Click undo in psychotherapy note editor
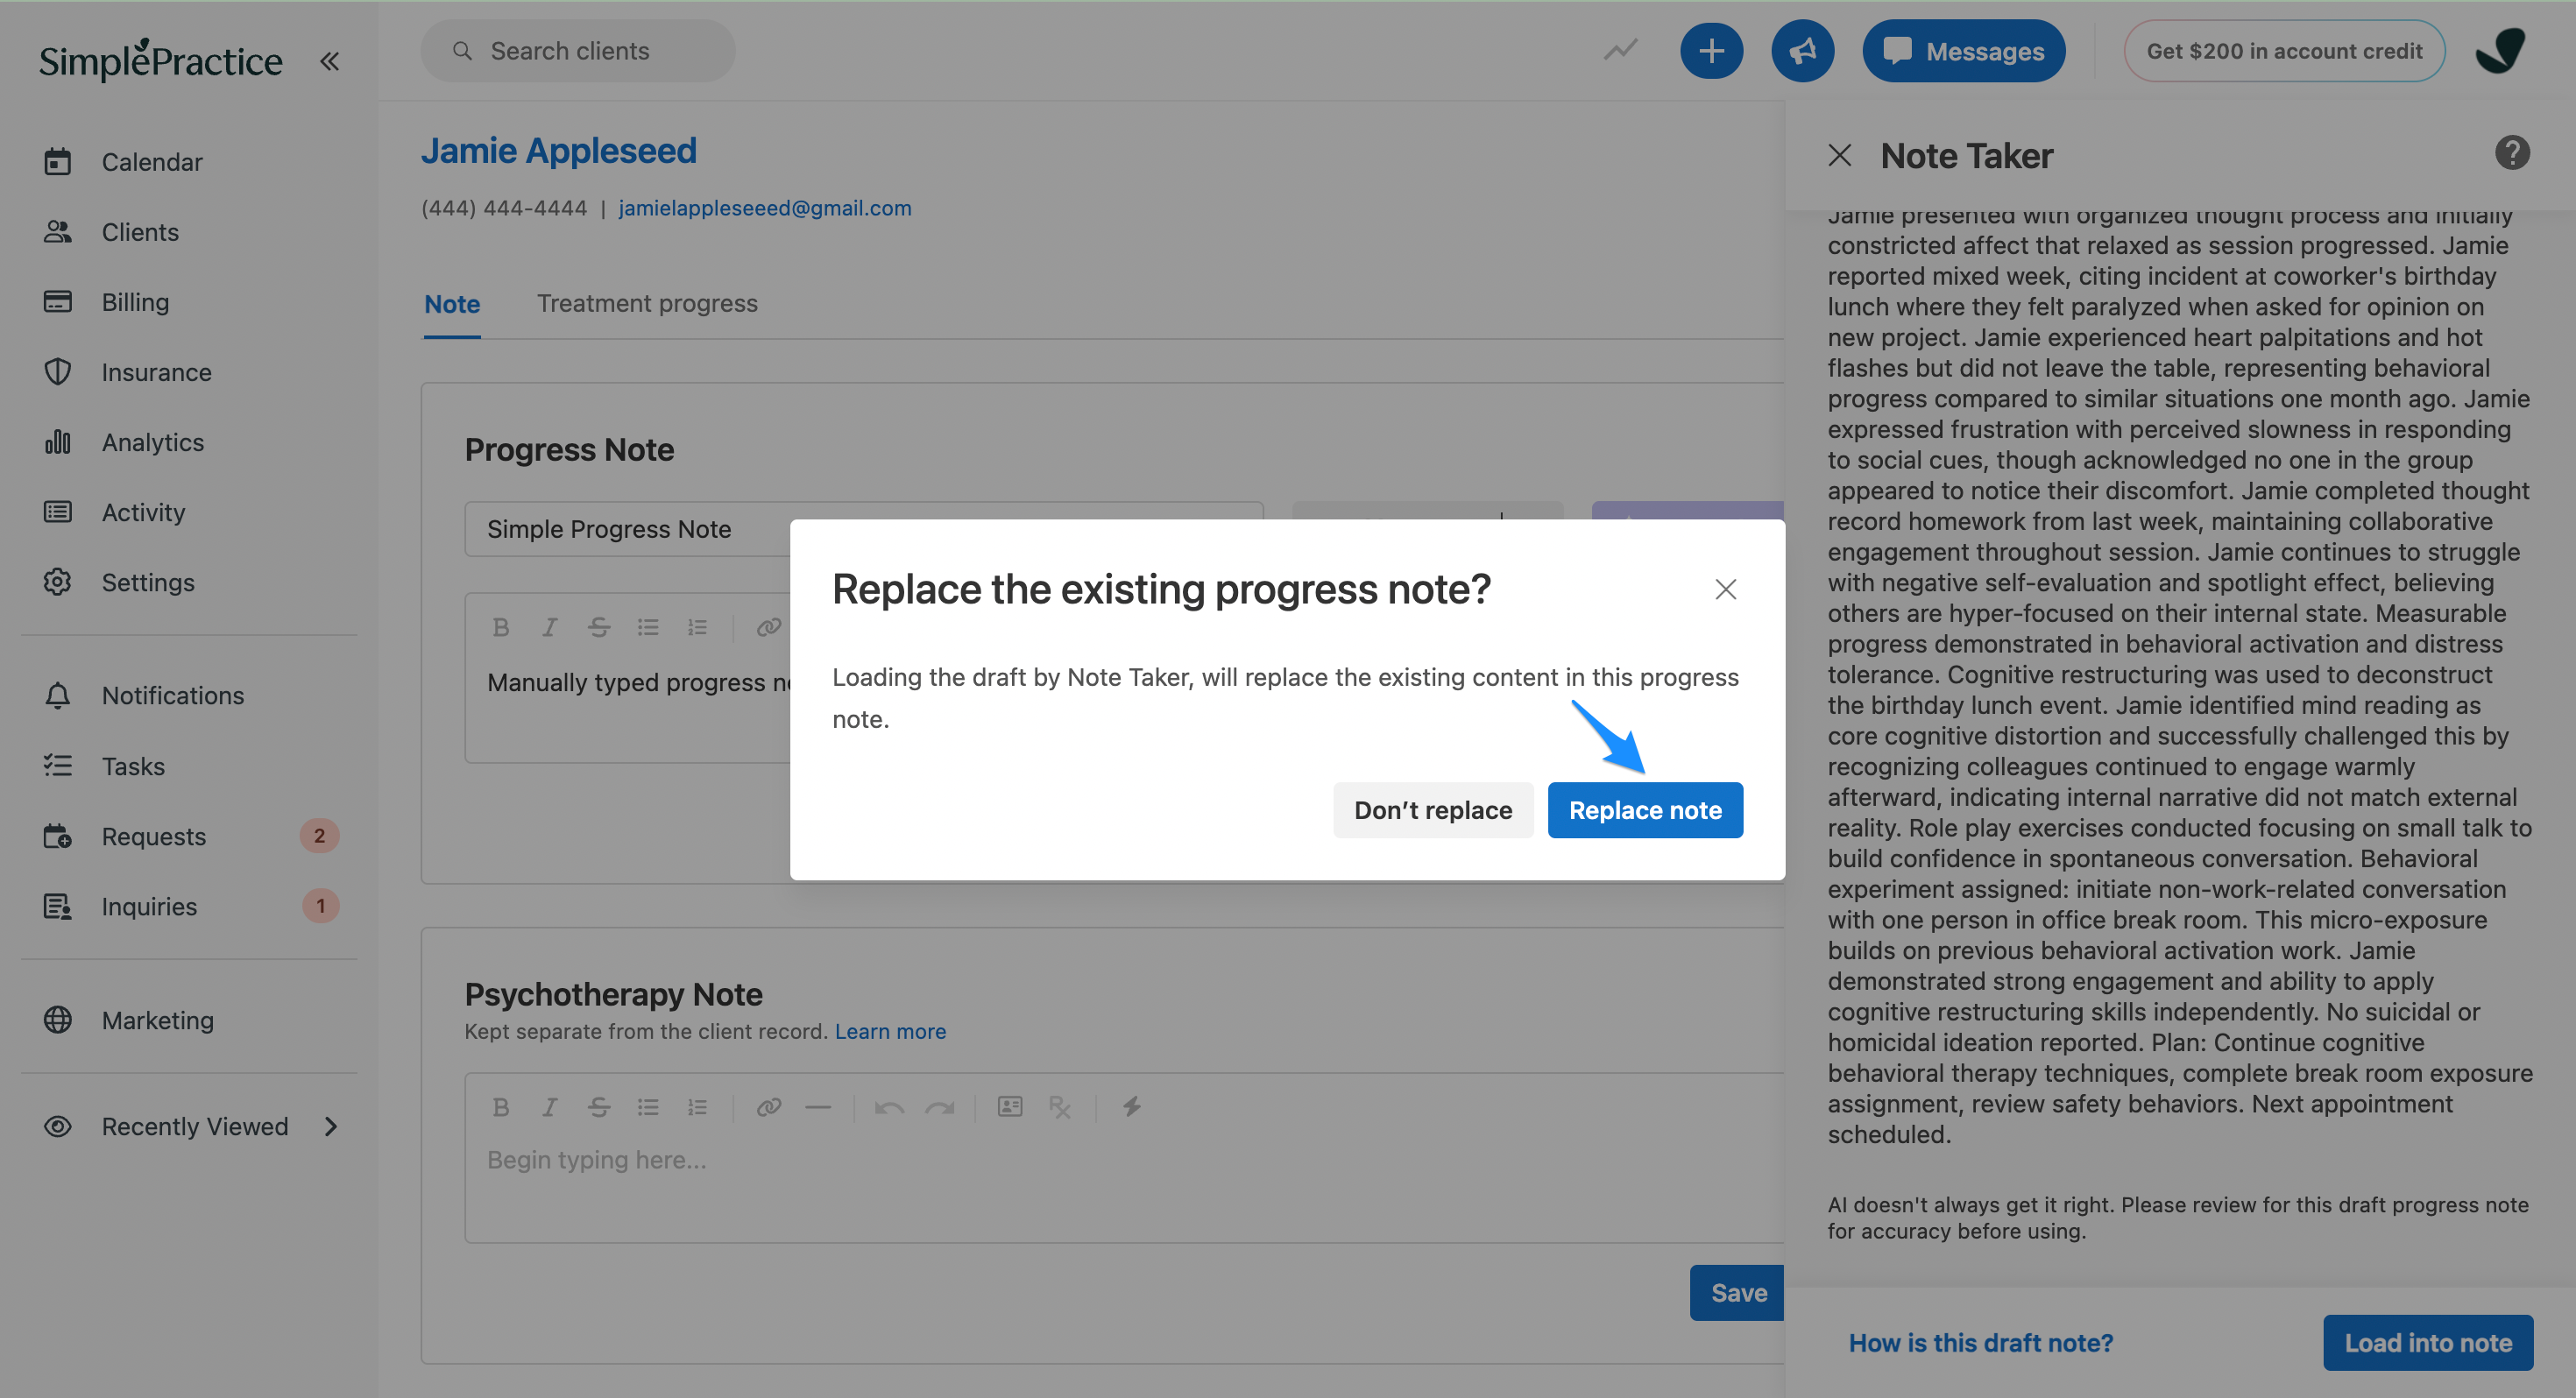Screen dimensions: 2576x1398 pyautogui.click(x=889, y=1106)
